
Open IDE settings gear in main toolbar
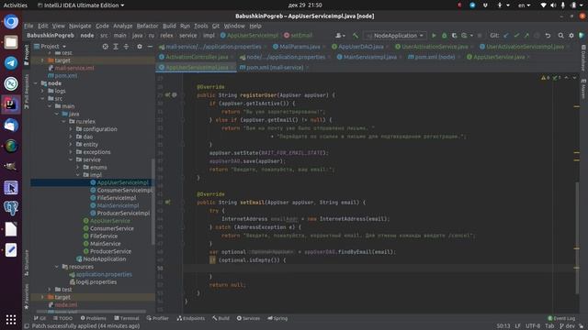pos(571,36)
